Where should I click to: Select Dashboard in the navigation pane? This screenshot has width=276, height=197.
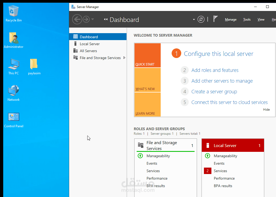[x=98, y=37]
